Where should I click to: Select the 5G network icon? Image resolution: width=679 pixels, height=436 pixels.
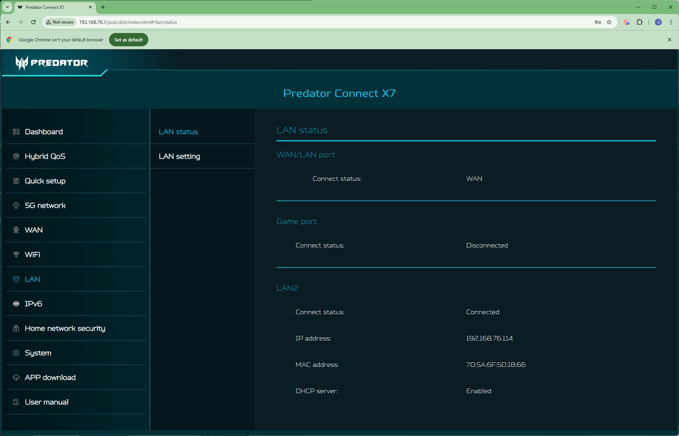16,205
